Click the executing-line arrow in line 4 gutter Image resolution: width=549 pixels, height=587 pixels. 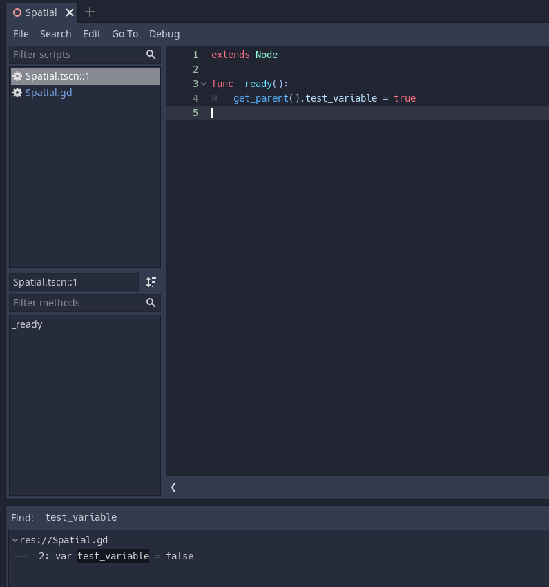click(213, 98)
